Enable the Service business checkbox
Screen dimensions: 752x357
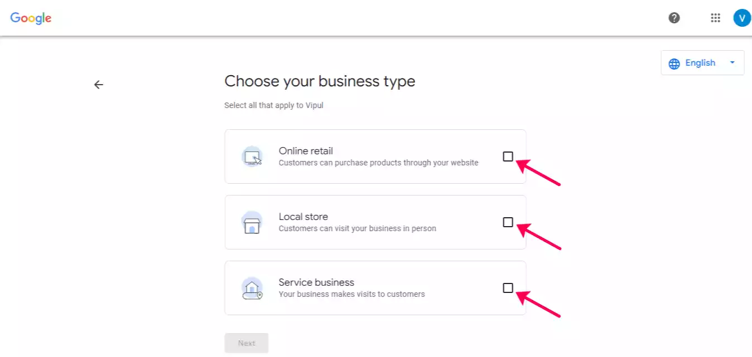508,288
